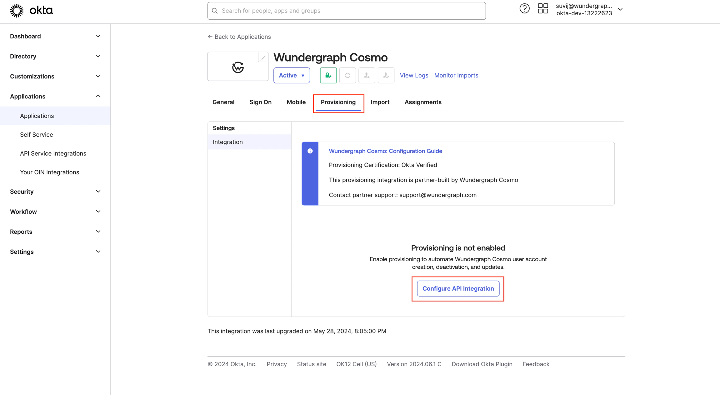Screen dimensions: 720x395
Task: Open the apps grid icon near account name
Action: click(x=543, y=8)
